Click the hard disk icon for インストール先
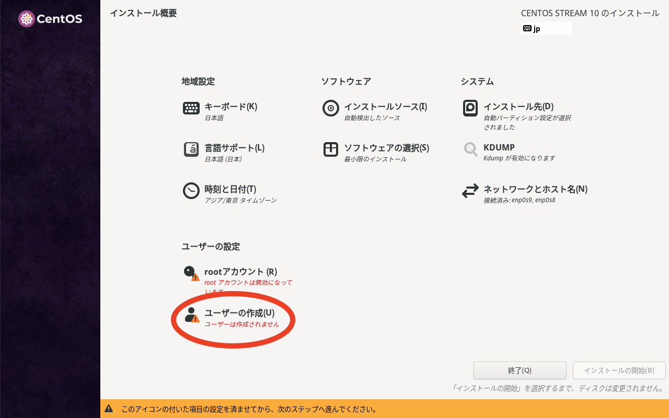This screenshot has height=418, width=669. coord(470,108)
